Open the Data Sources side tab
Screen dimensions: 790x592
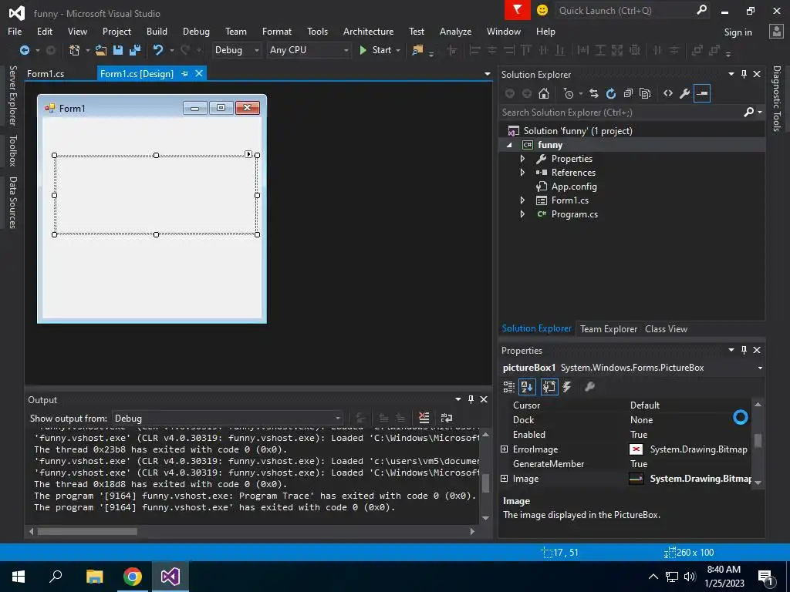(12, 203)
